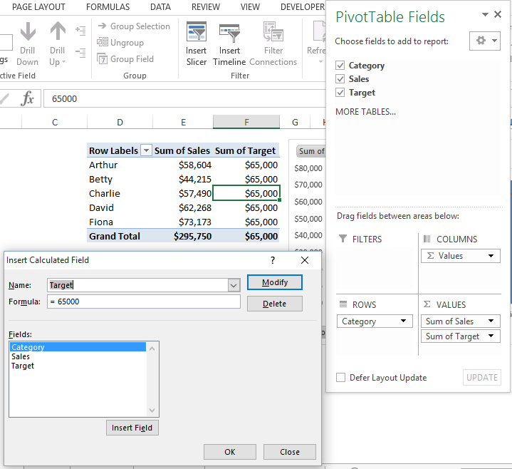The height and width of the screenshot is (469, 512).
Task: Switch to the FORMULAS ribbon tab
Action: point(108,7)
